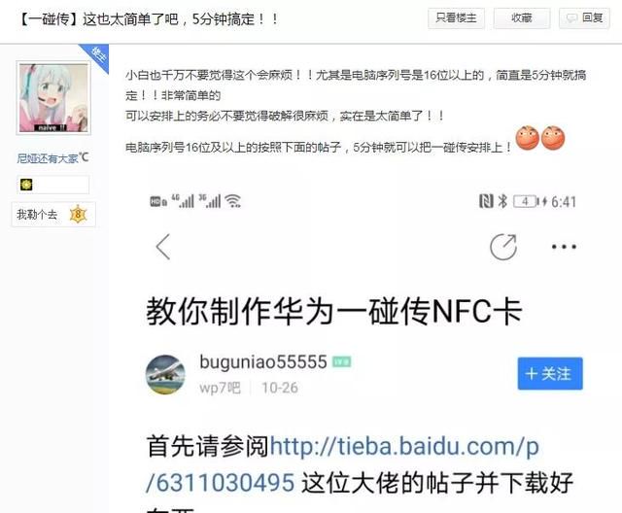This screenshot has height=513, width=622.
Task: Click the airplane avatar of buguniao55555
Action: pos(165,374)
